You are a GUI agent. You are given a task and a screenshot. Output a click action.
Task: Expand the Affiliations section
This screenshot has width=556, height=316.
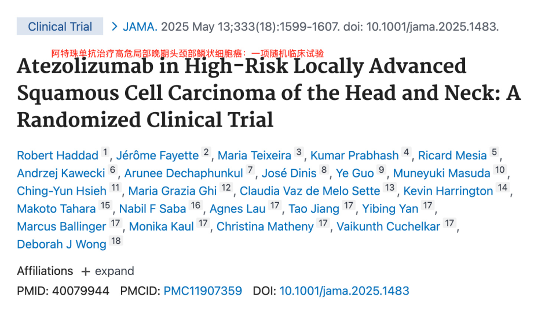[114, 271]
